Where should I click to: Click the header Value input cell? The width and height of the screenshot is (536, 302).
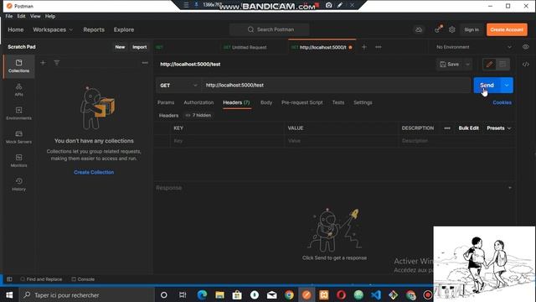[x=341, y=141]
